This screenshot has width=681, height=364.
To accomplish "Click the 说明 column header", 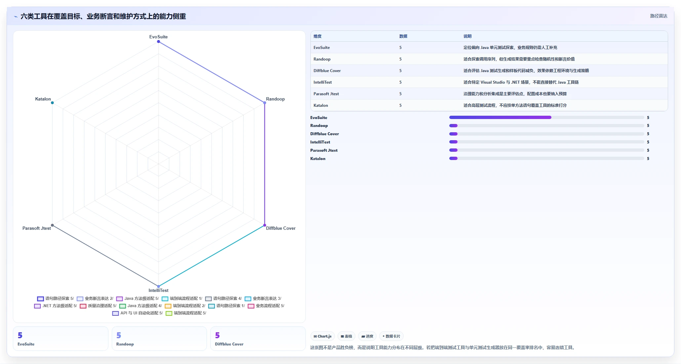I will [467, 36].
